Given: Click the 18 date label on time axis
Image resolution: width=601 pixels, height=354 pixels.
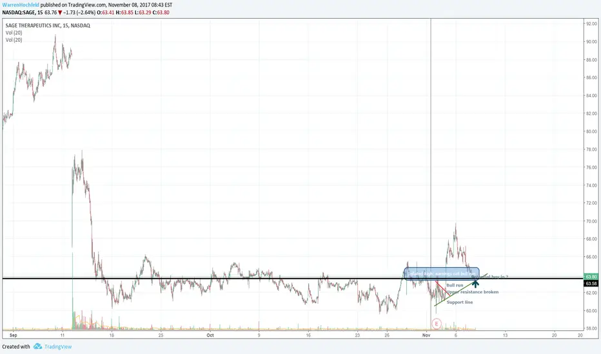Looking at the screenshot, I should [x=112, y=335].
